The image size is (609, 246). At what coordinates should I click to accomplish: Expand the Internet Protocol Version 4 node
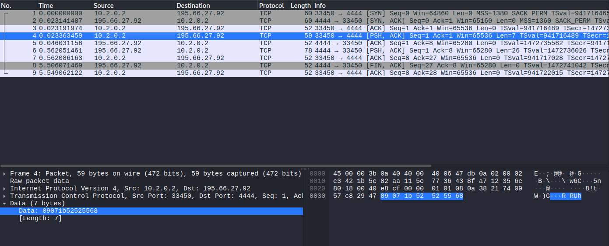pyautogui.click(x=5, y=189)
